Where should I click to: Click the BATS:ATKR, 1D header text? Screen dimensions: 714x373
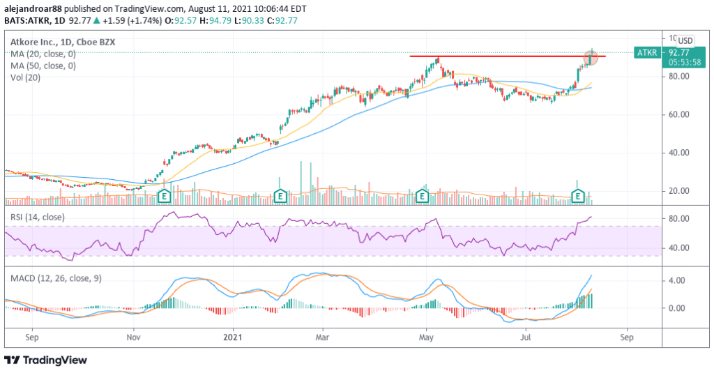[x=35, y=20]
